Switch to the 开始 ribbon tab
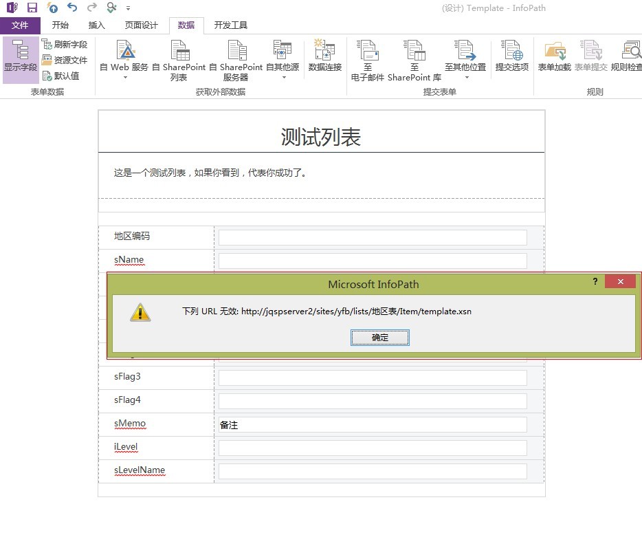This screenshot has height=535, width=642. tap(60, 25)
